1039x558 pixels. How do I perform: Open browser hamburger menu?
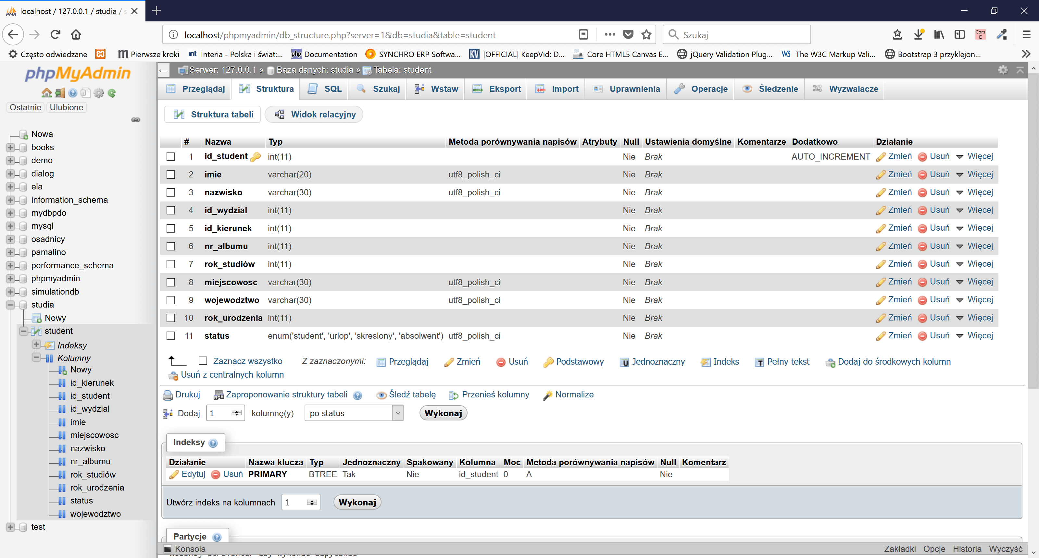1026,35
